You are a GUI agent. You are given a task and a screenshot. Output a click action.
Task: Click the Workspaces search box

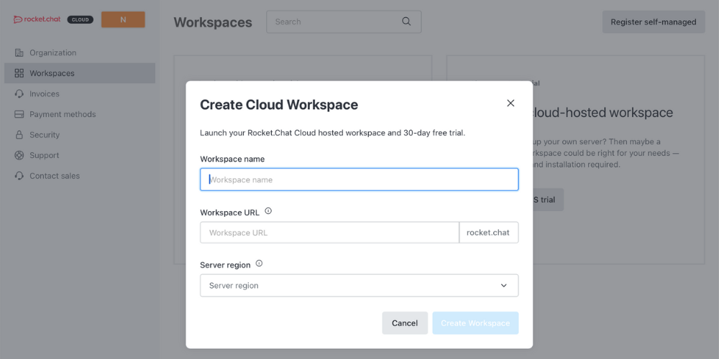pyautogui.click(x=344, y=22)
